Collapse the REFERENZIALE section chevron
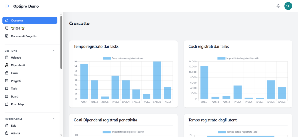The width and height of the screenshot is (298, 137). (54, 119)
